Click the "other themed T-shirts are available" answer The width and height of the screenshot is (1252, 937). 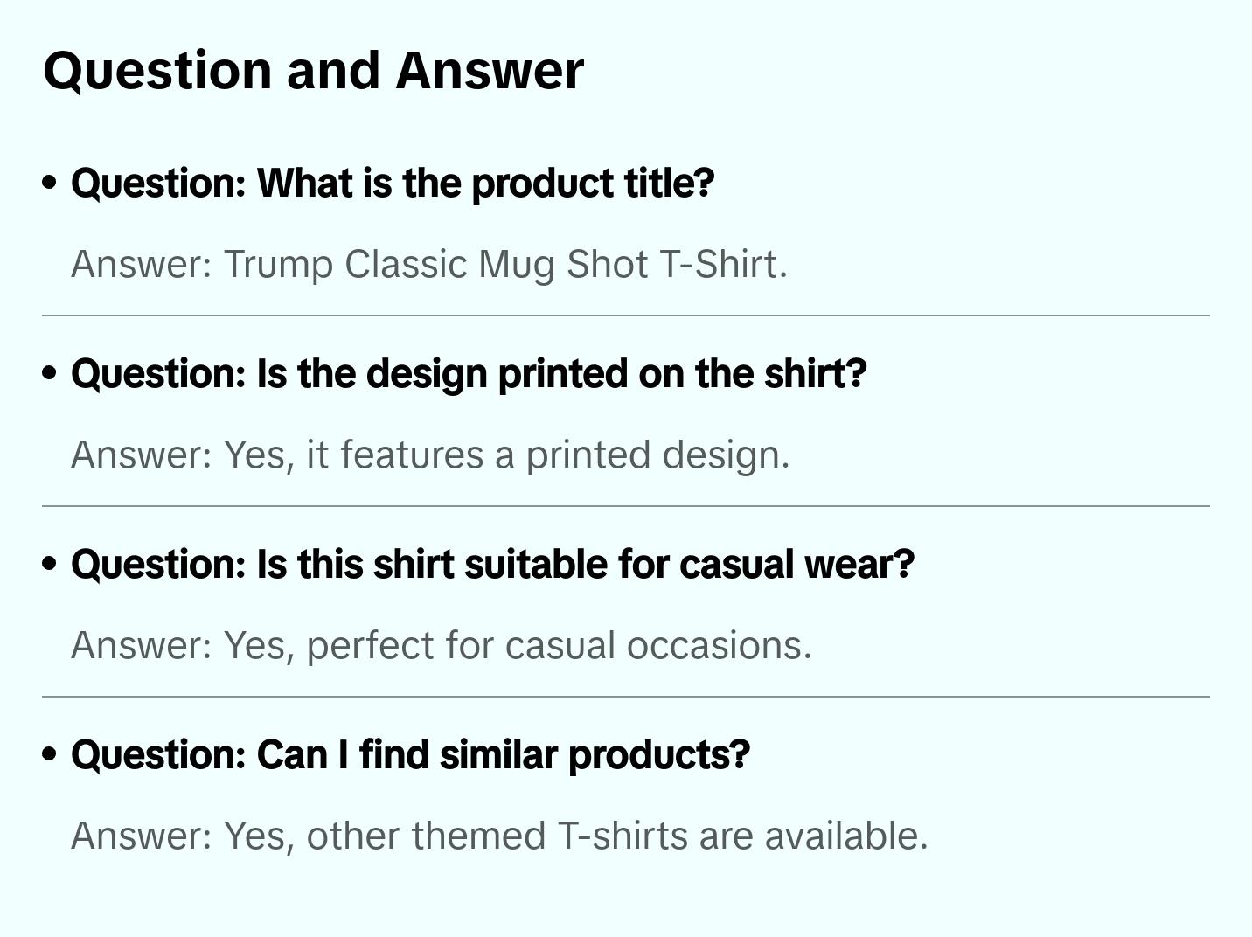tap(499, 836)
